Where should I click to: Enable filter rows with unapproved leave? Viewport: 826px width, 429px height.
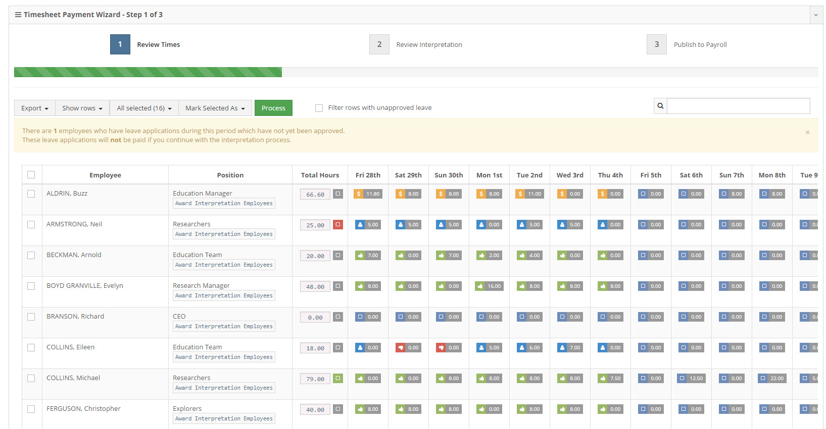pos(319,108)
